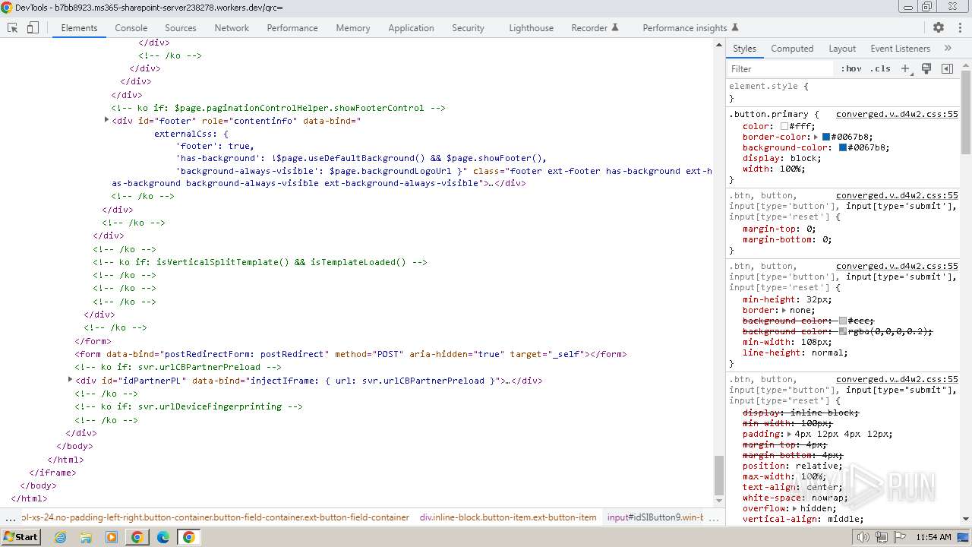Expand the border: none shorthand triangle

coord(783,310)
